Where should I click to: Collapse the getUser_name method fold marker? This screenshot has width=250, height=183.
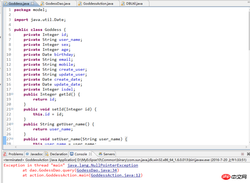12,124
